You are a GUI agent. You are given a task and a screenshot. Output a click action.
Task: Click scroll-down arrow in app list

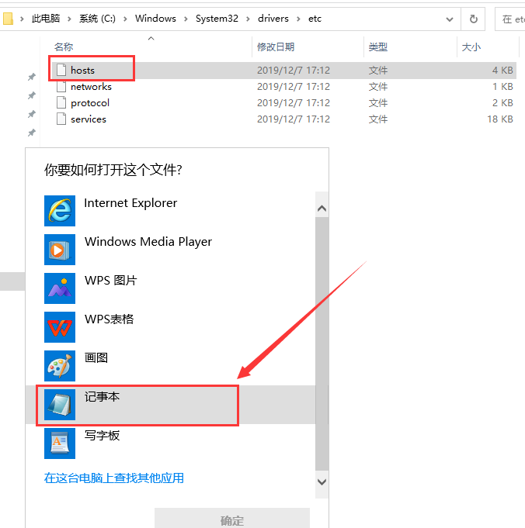[322, 482]
